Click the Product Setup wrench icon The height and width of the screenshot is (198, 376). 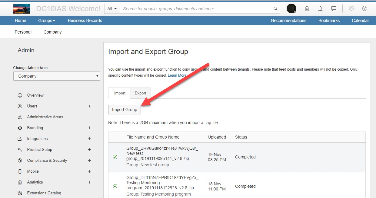[x=20, y=150]
